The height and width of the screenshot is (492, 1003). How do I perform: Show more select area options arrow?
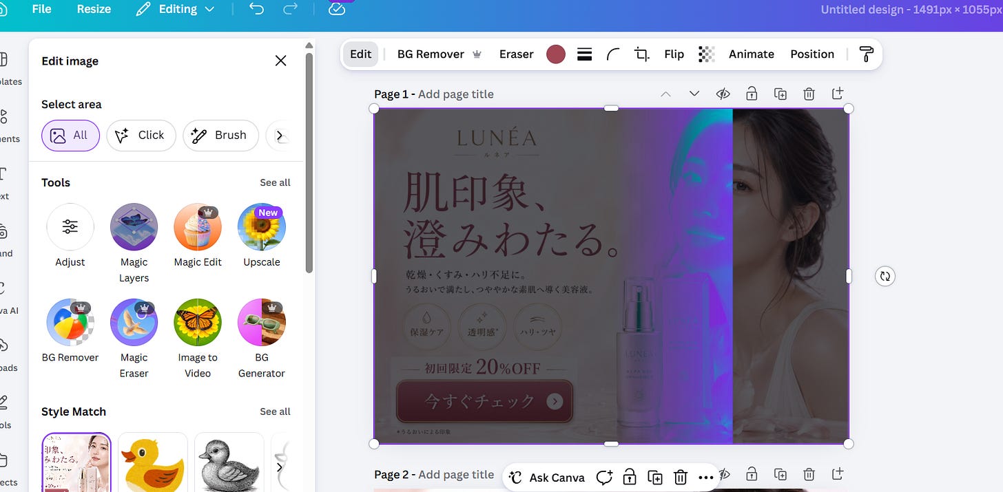279,136
